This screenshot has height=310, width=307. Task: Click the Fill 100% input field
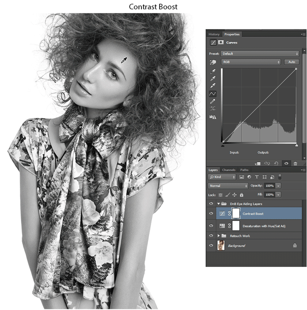(269, 195)
